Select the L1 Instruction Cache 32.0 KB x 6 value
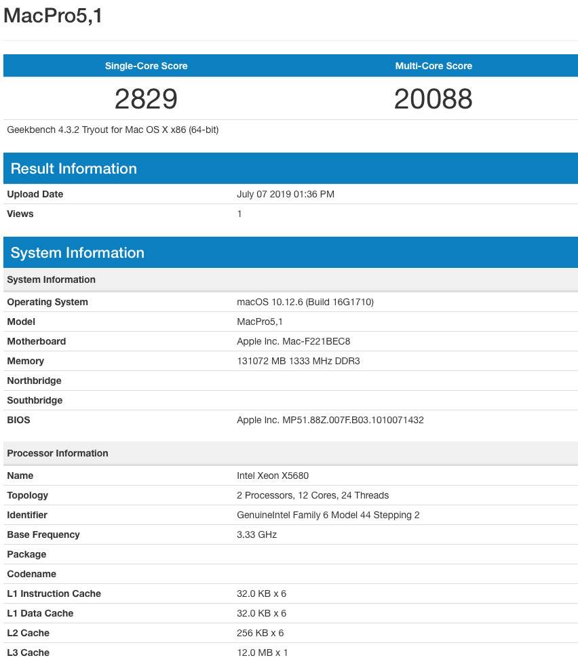 (261, 593)
